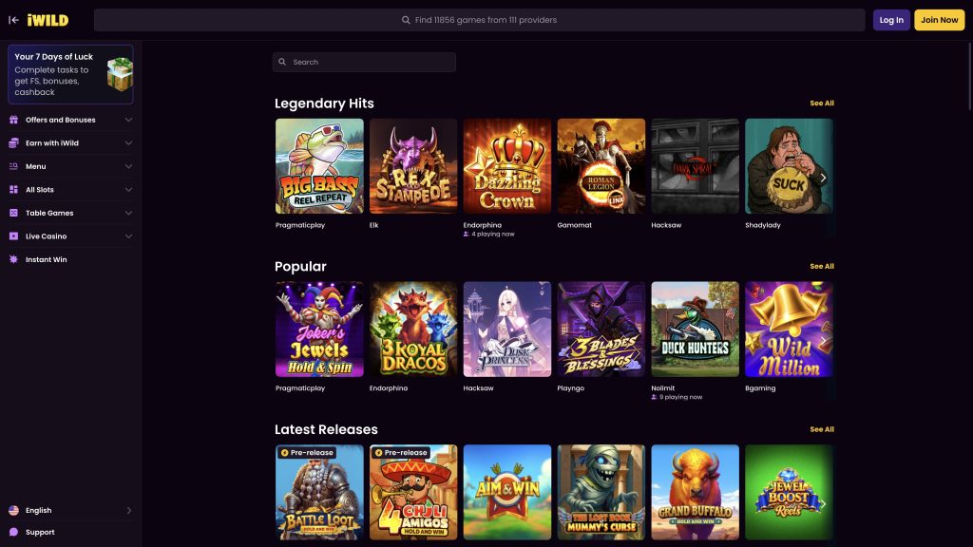Screen dimensions: 973x547
Task: Collapse the sidebar with the arrow icon
Action: click(13, 20)
